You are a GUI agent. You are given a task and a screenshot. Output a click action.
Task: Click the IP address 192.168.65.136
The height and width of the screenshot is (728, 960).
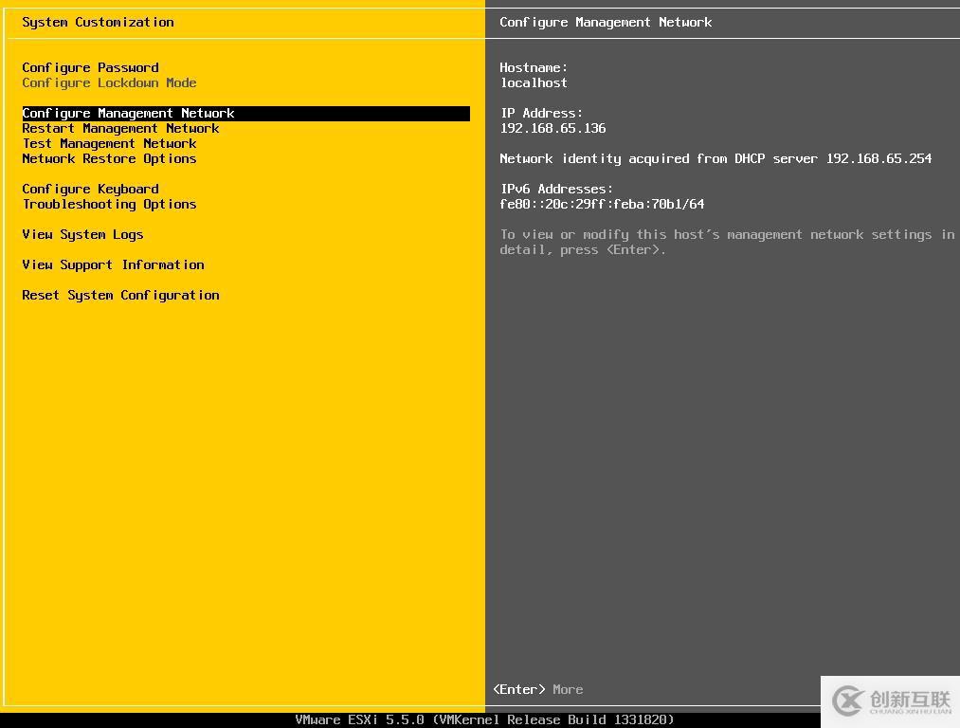pos(552,129)
